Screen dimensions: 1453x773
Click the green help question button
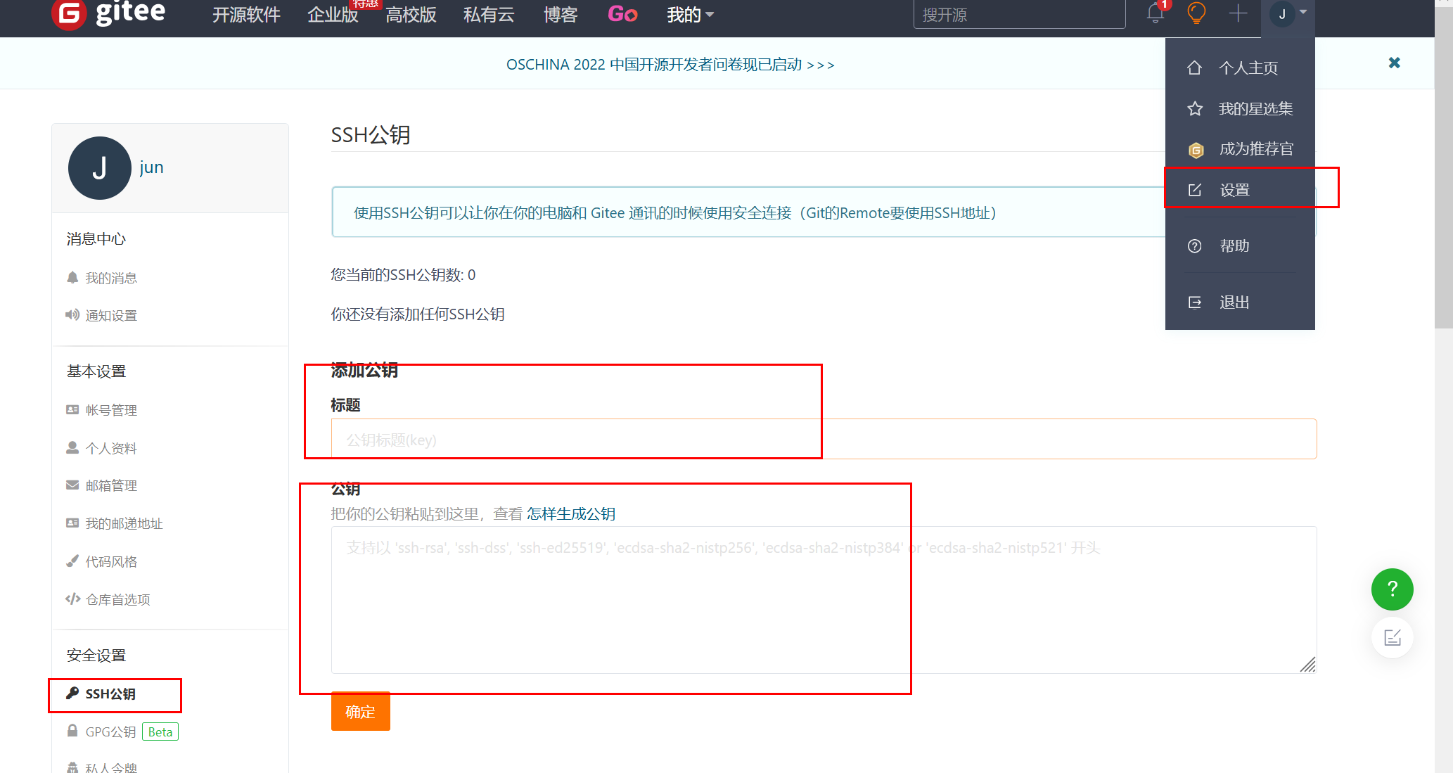1393,589
